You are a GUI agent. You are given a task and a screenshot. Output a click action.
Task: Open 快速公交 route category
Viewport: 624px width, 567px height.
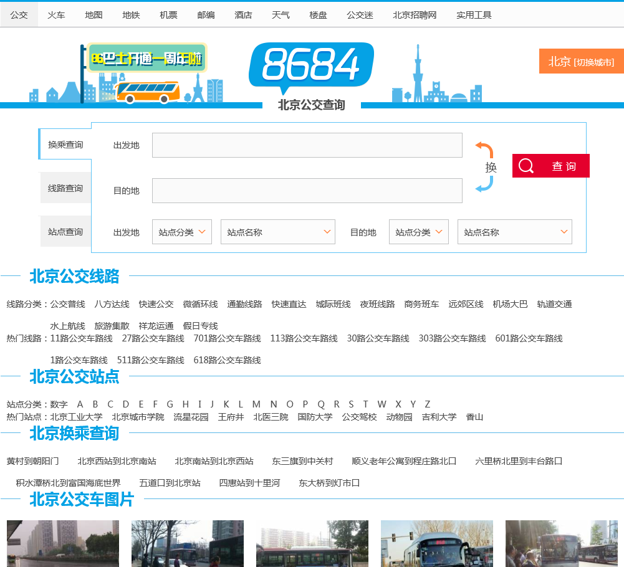tap(156, 305)
